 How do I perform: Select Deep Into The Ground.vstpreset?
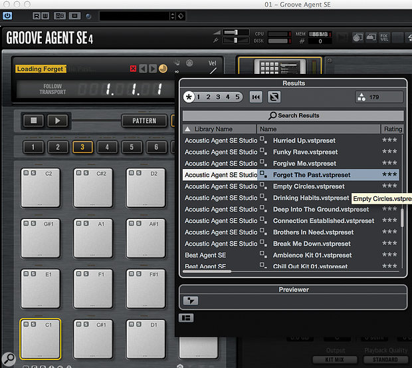pyautogui.click(x=321, y=210)
